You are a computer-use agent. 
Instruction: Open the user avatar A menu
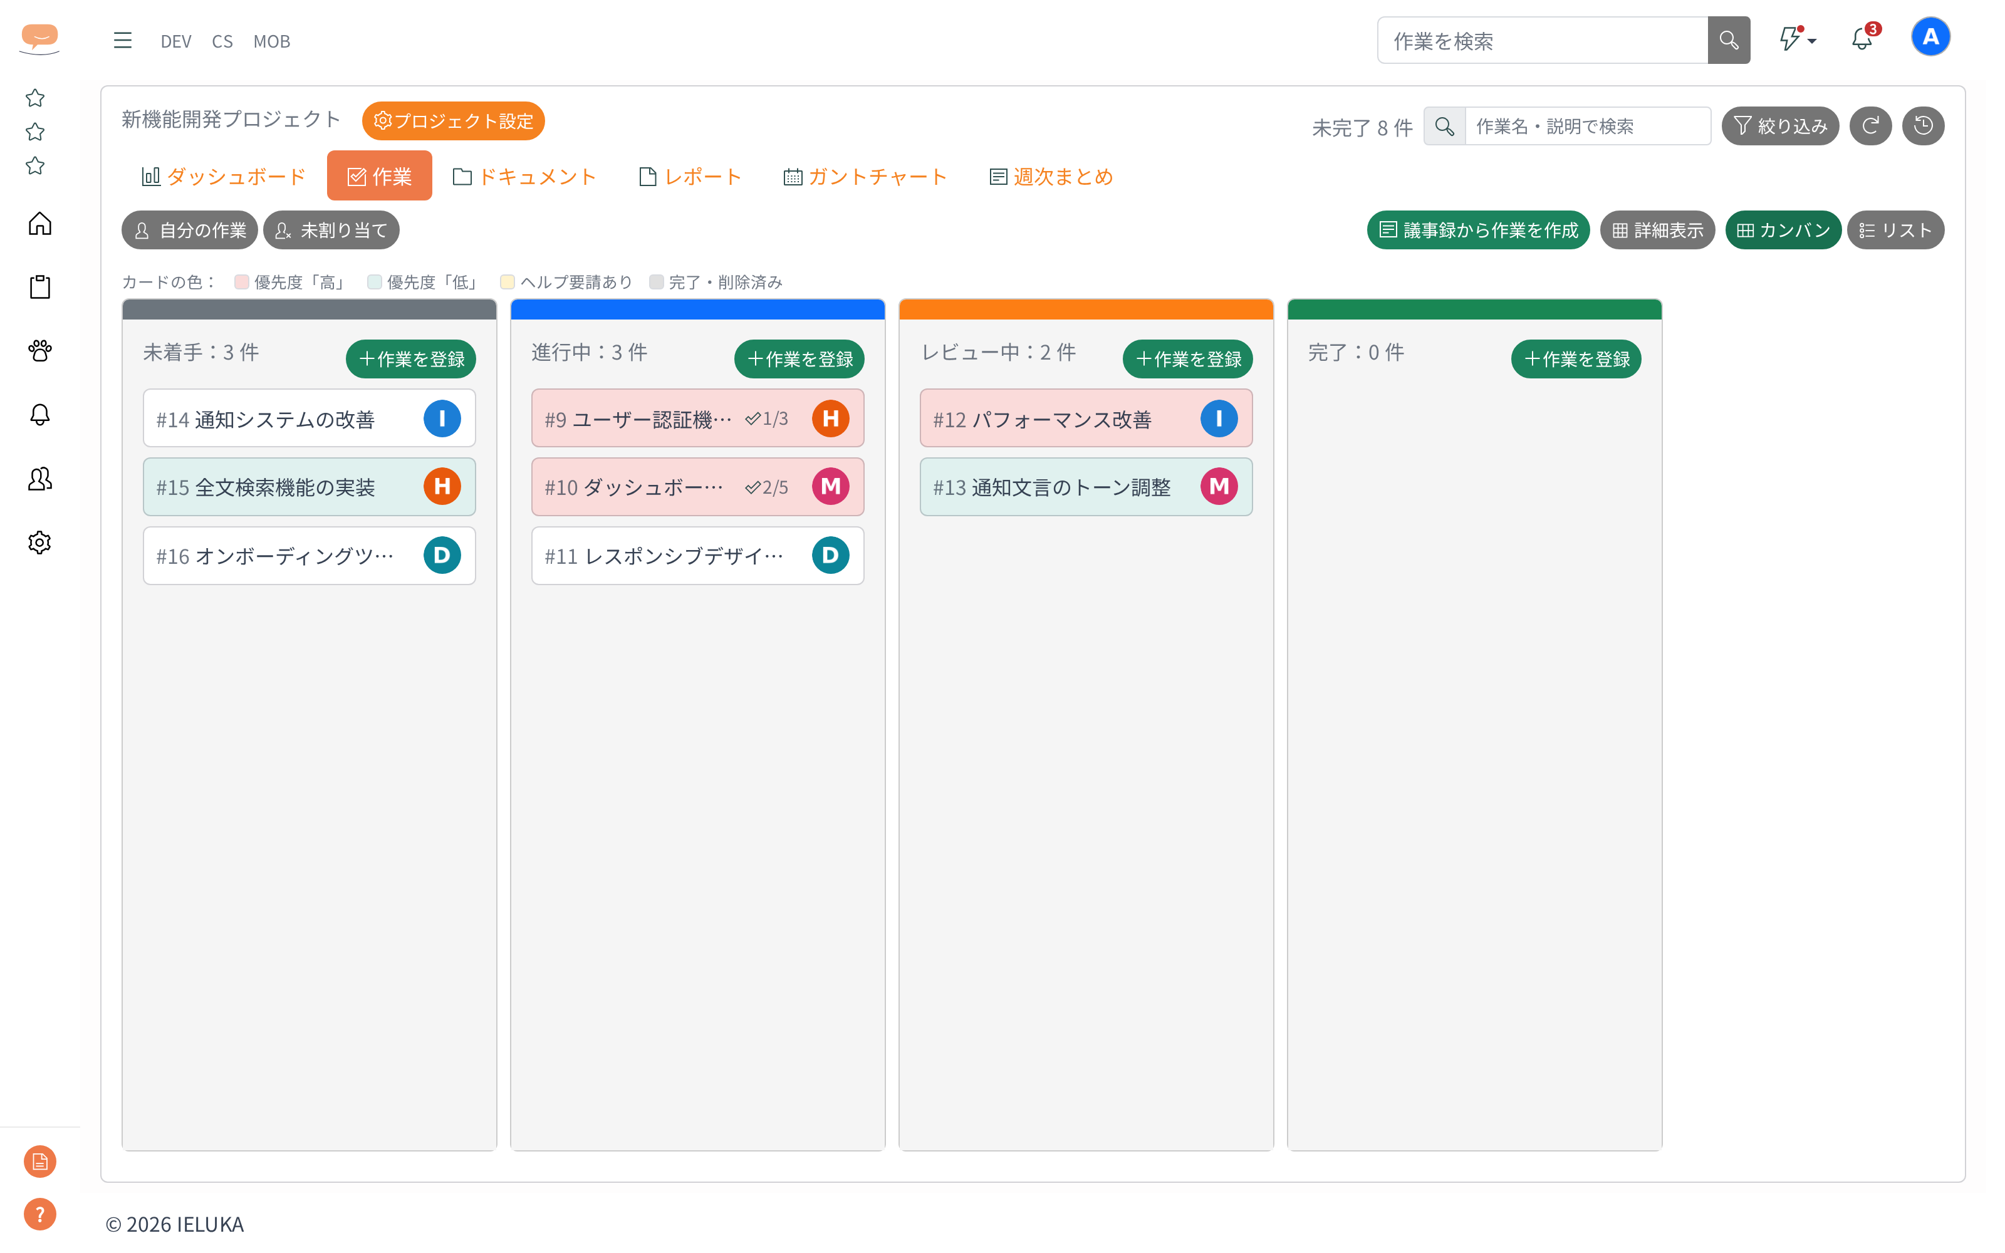[1930, 38]
